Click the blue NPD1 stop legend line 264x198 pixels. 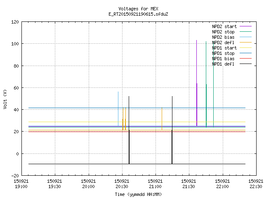tap(245, 53)
